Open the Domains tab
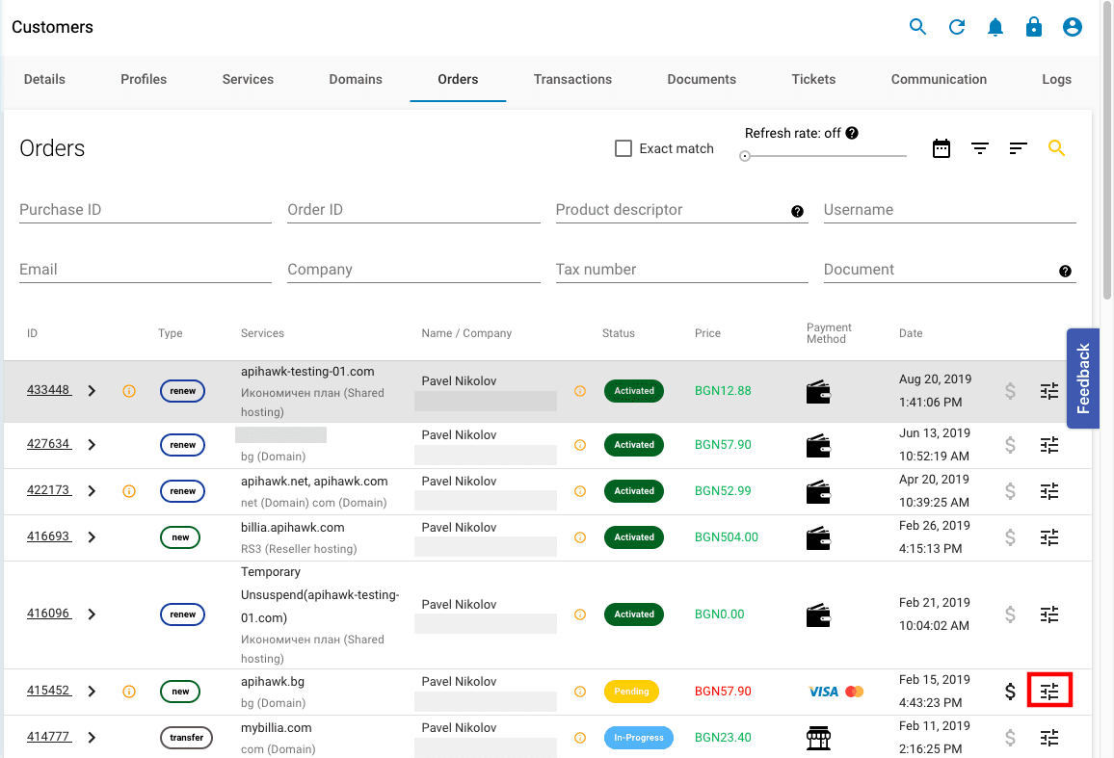 click(356, 79)
